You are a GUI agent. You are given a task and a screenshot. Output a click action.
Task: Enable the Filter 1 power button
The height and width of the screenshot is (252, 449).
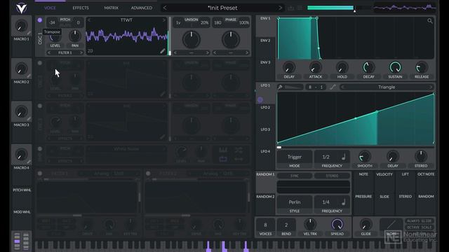[40, 174]
